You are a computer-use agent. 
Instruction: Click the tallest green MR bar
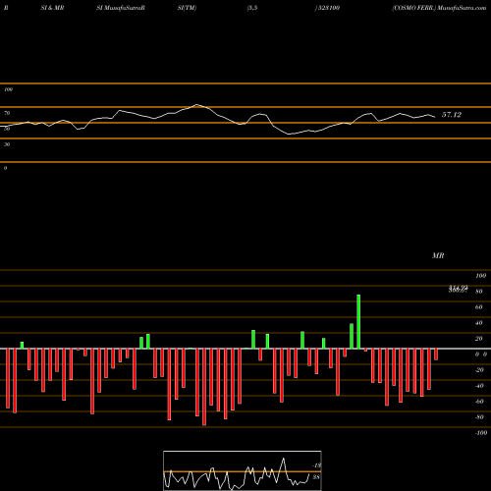(358, 322)
